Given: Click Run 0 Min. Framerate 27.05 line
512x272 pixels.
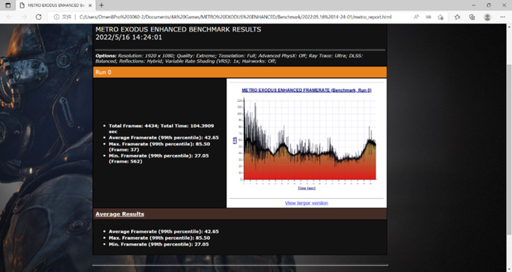Looking at the screenshot, I should click(159, 158).
